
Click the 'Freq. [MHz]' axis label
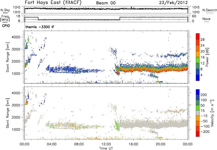coord(5,18)
